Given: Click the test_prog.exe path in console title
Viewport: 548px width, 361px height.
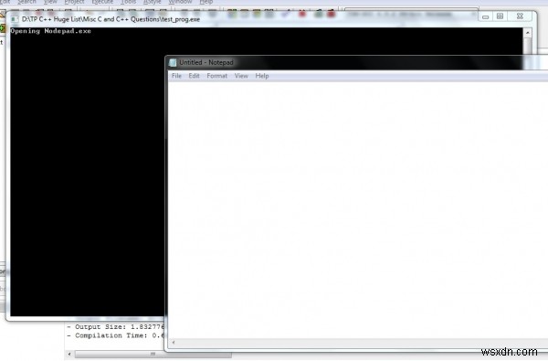Looking at the screenshot, I should (x=111, y=19).
